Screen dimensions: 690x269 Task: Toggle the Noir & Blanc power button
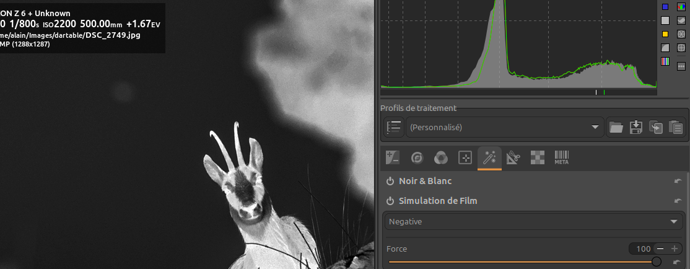coord(390,181)
